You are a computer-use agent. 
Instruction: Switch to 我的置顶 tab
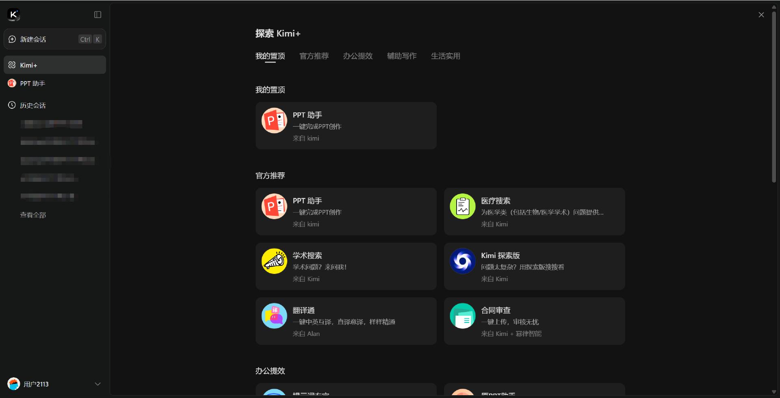pos(270,56)
